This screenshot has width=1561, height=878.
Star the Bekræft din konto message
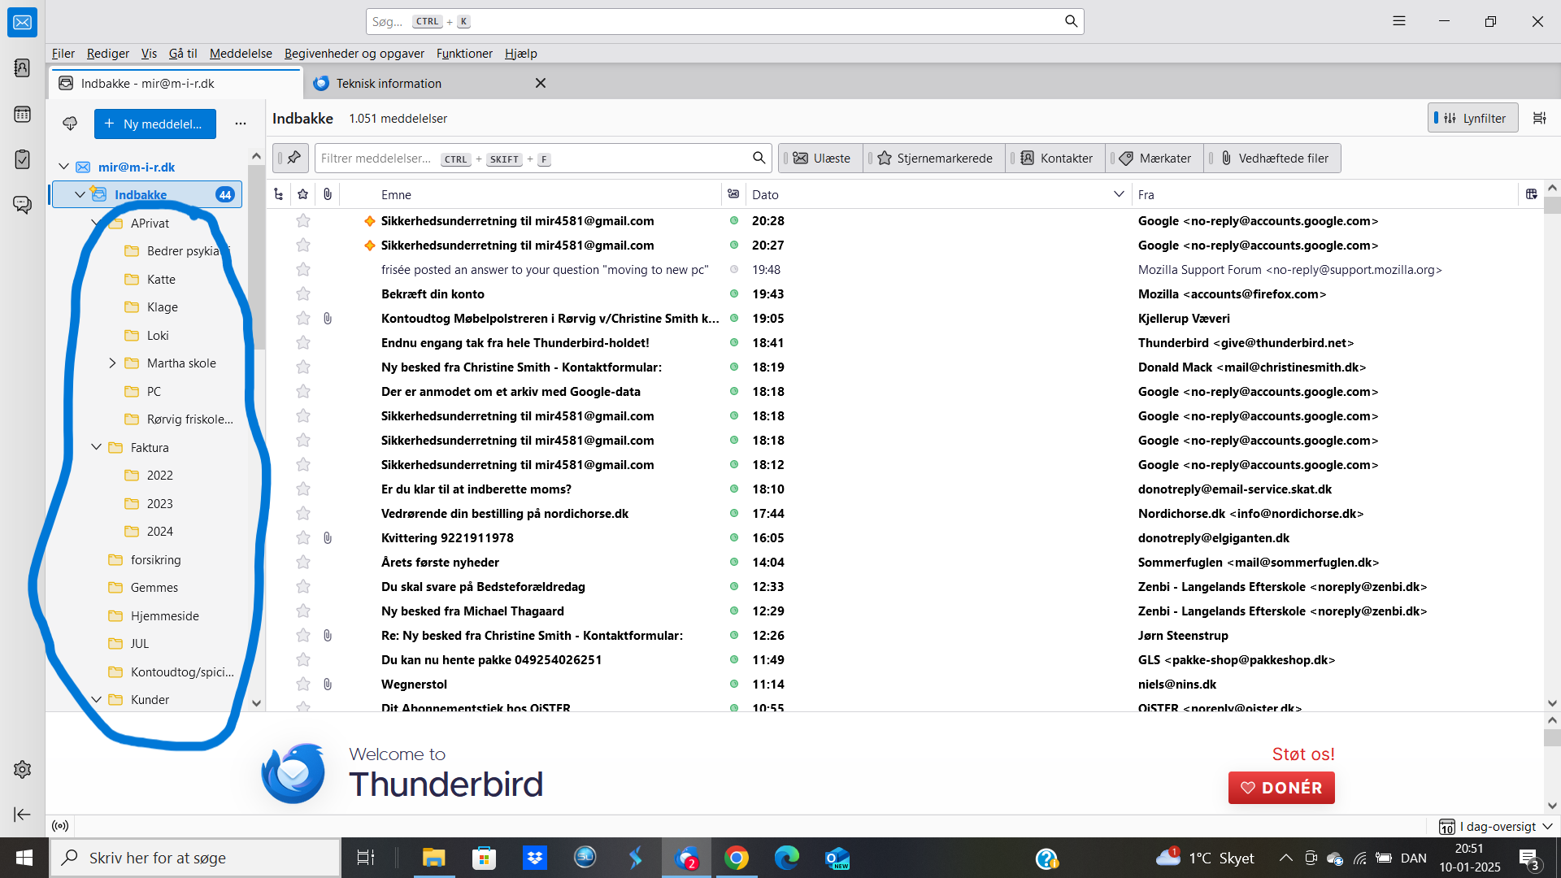302,293
